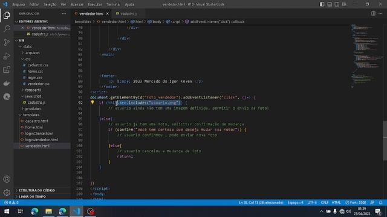The width and height of the screenshot is (387, 217).
Task: Open the Accounts menu icon
Action: (7, 179)
